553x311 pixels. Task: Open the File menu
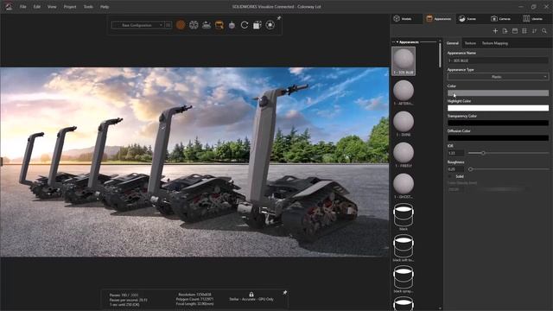(23, 7)
